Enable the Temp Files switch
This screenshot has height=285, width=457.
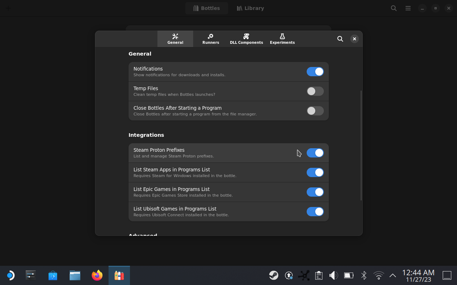(x=315, y=91)
